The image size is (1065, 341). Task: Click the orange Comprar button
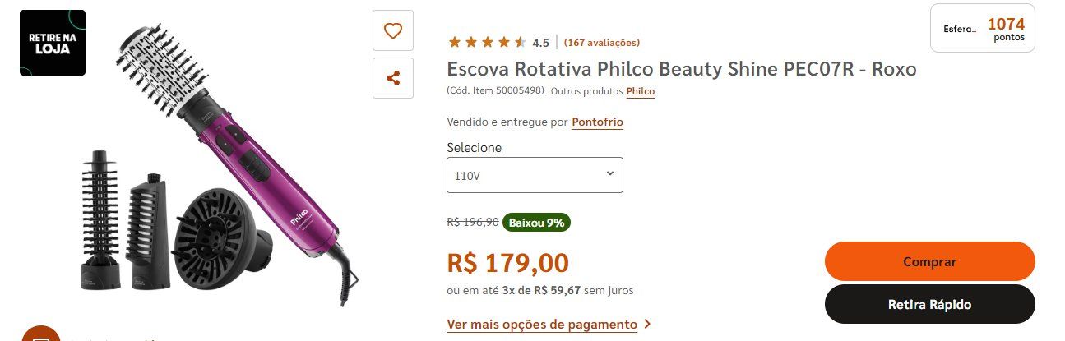[x=930, y=261]
